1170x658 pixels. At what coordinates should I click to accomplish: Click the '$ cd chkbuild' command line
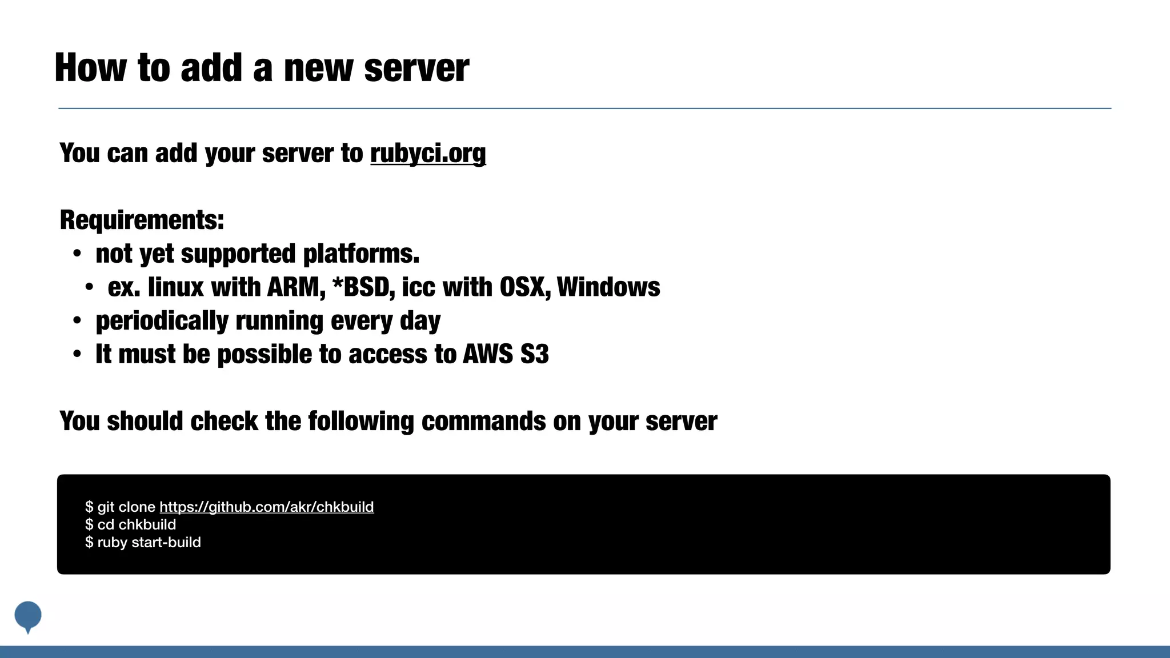click(131, 524)
